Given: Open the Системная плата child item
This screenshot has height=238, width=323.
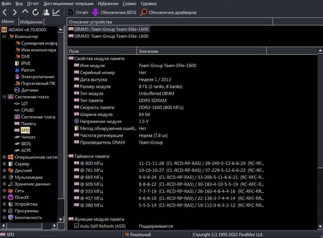Looking at the screenshot, I should click(x=35, y=117).
